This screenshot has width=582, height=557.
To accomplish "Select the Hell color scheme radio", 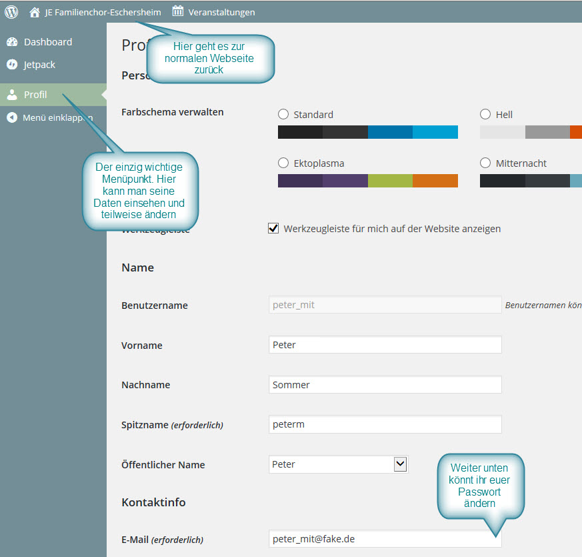I will (485, 114).
